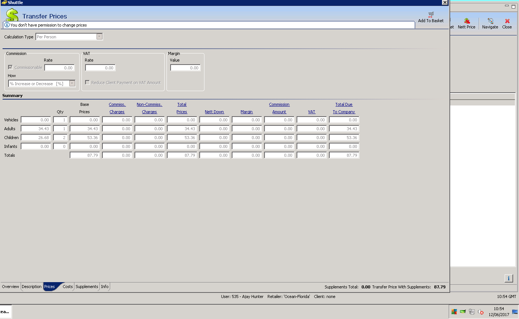Switch to the Costs tab
Image resolution: width=519 pixels, height=319 pixels.
pyautogui.click(x=67, y=287)
